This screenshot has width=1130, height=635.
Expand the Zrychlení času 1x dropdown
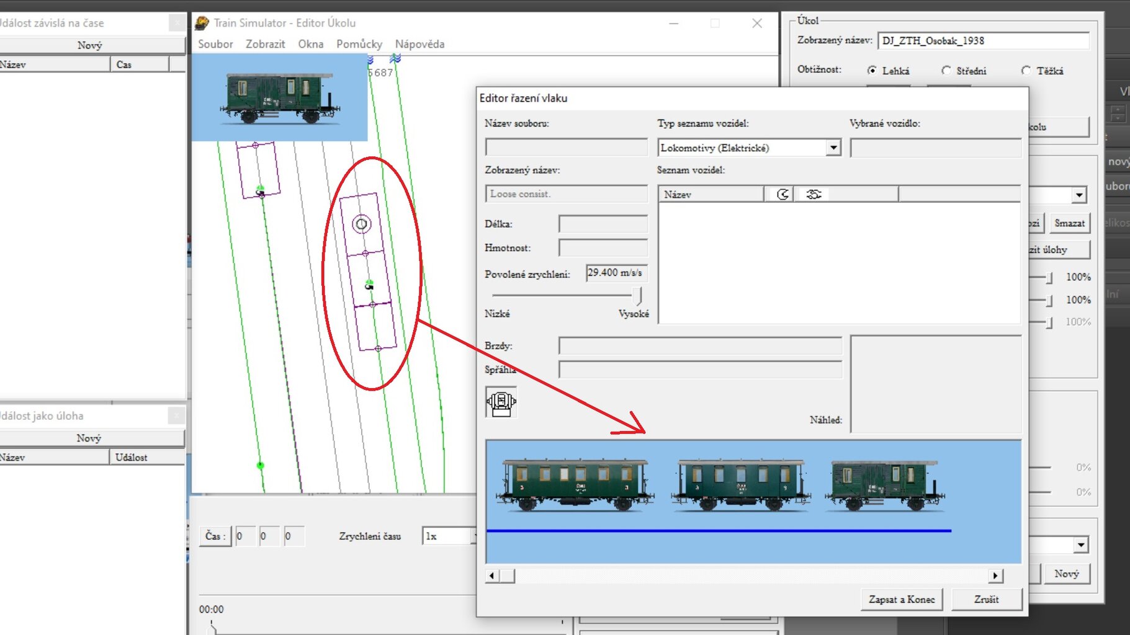[x=474, y=536]
